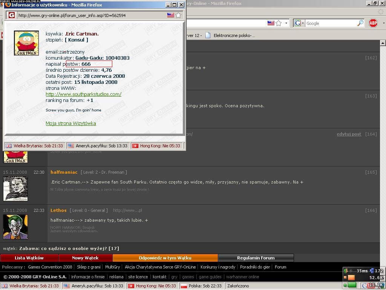
Task: Open Lethos's http://www...pl website link
Action: click(x=127, y=210)
